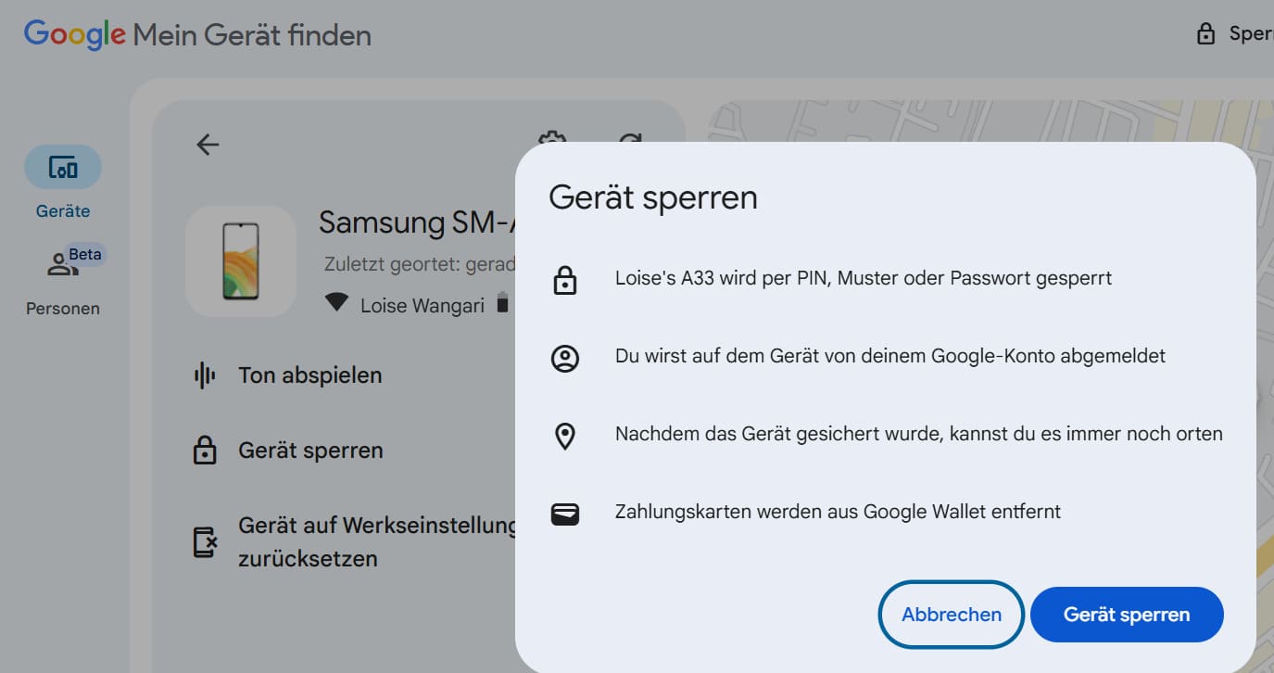Click the padlock icon beside the panel's Gerät sperren
This screenshot has width=1274, height=673.
click(x=205, y=451)
